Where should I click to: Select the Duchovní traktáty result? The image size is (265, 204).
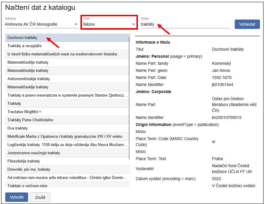coord(67,38)
